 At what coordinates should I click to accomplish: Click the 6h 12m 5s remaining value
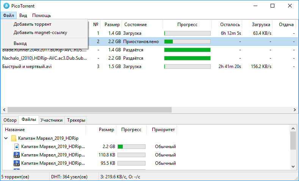231,33
